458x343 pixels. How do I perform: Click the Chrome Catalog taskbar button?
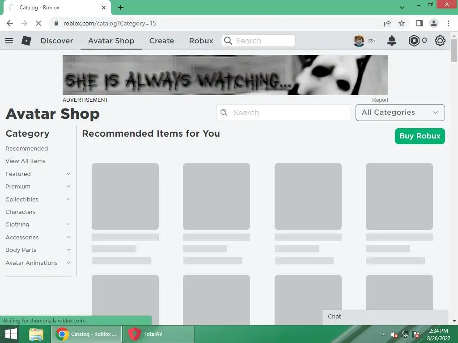(x=86, y=334)
